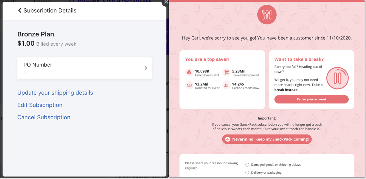Click the Bronze Plan heading
The height and width of the screenshot is (179, 366).
(x=36, y=34)
